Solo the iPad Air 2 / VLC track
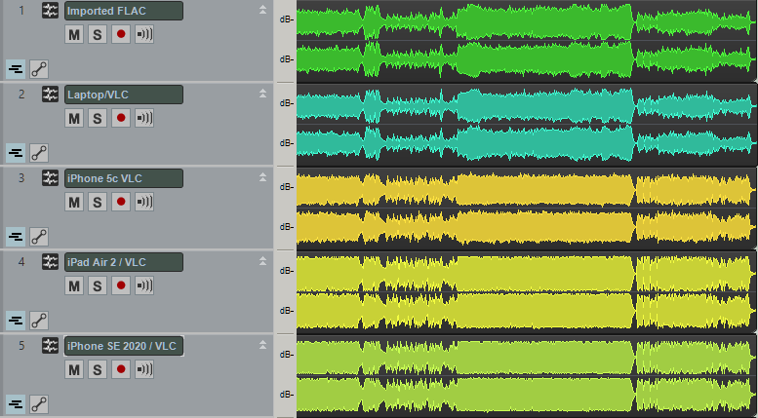Image resolution: width=758 pixels, height=418 pixels. pyautogui.click(x=98, y=285)
